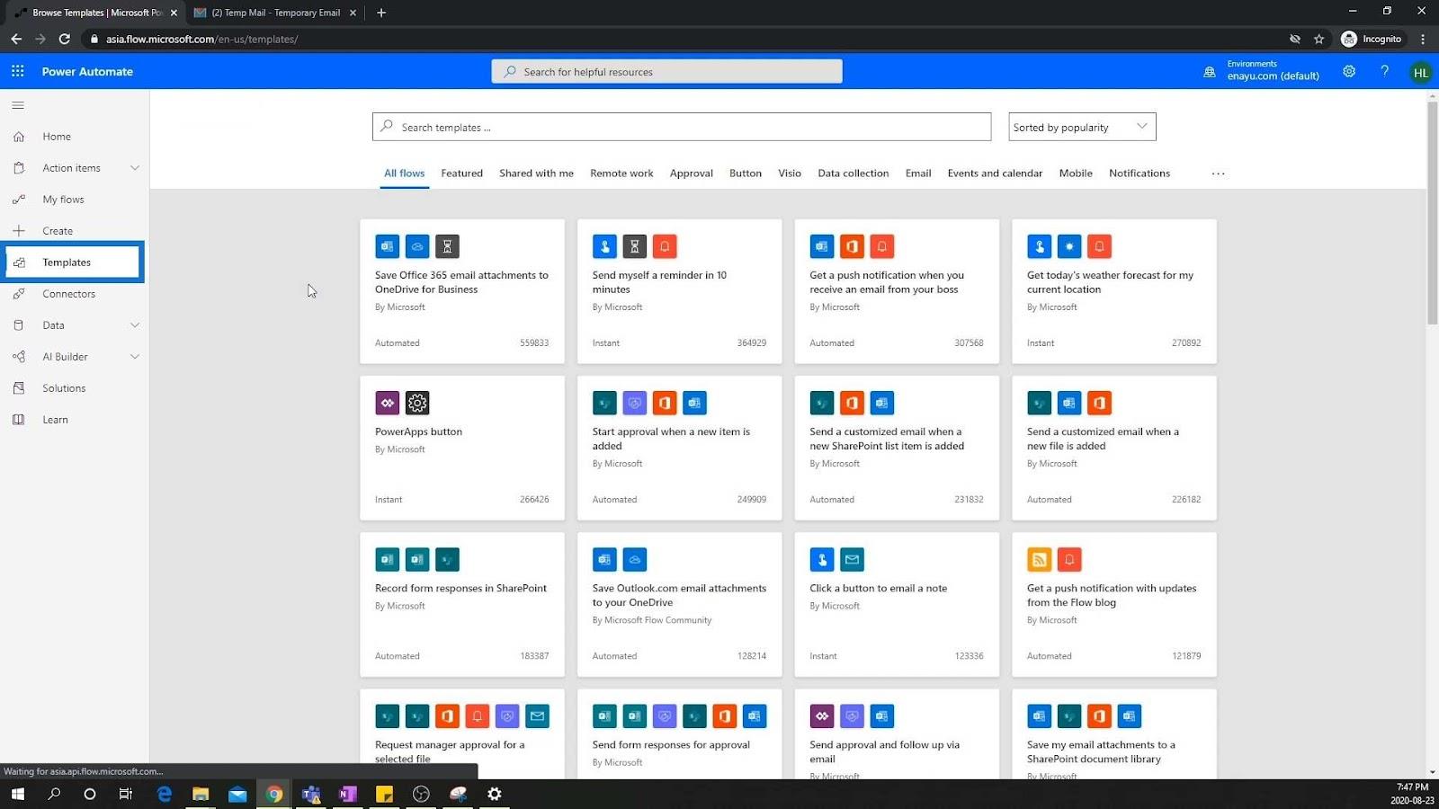This screenshot has width=1439, height=809.
Task: Reload the browser page
Action: click(65, 39)
